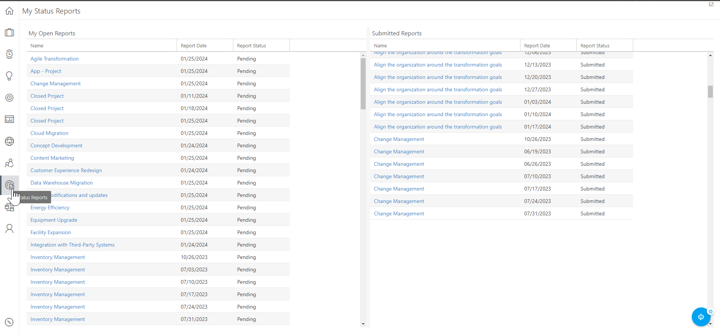The width and height of the screenshot is (720, 336).
Task: Open the blue chatbot assistant button
Action: coord(701,317)
